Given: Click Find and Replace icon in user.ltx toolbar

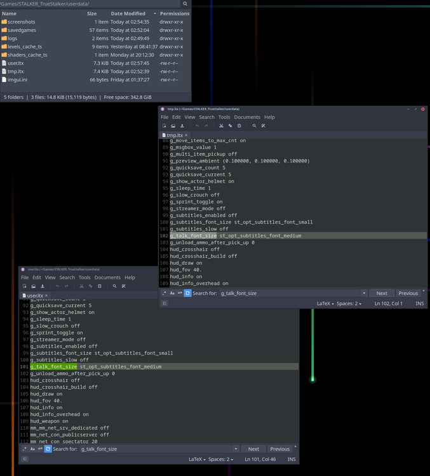Looking at the screenshot, I should (x=123, y=286).
